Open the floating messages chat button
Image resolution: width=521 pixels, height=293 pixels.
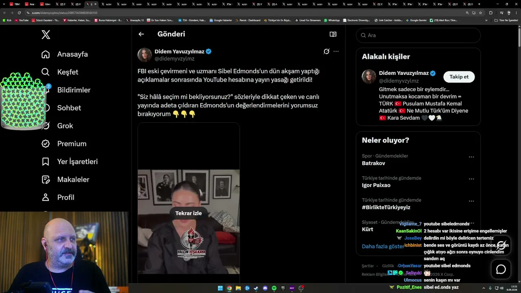501,269
